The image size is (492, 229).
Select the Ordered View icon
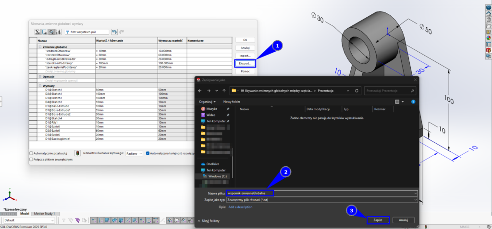click(x=58, y=32)
